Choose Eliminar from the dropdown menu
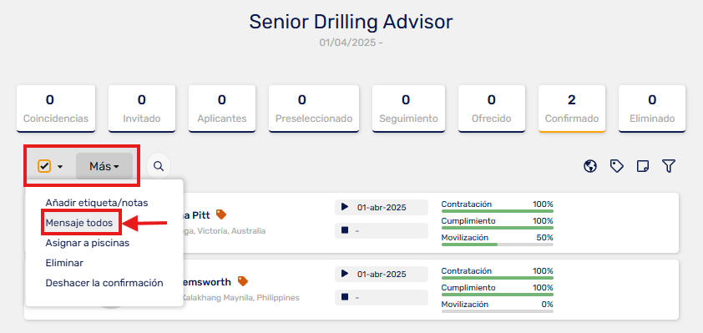 64,263
